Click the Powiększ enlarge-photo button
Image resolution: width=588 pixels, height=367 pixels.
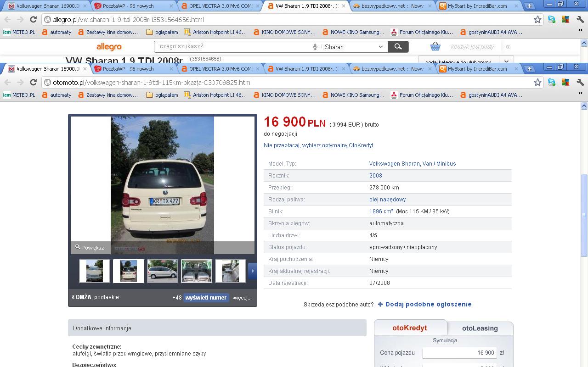click(x=90, y=248)
